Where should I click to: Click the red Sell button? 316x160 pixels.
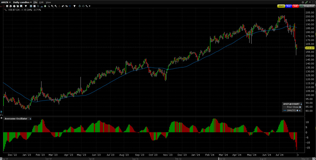[x=295, y=6]
